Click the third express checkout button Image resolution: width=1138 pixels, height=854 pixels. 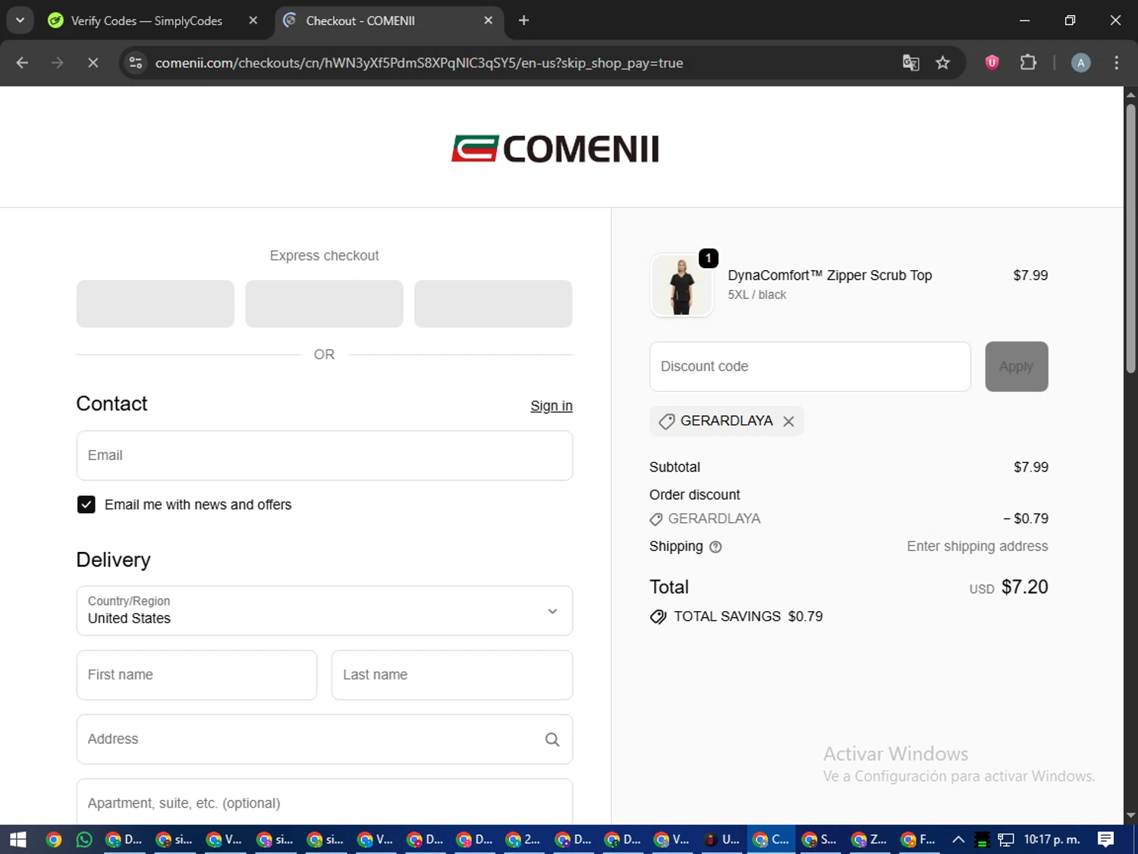point(493,304)
